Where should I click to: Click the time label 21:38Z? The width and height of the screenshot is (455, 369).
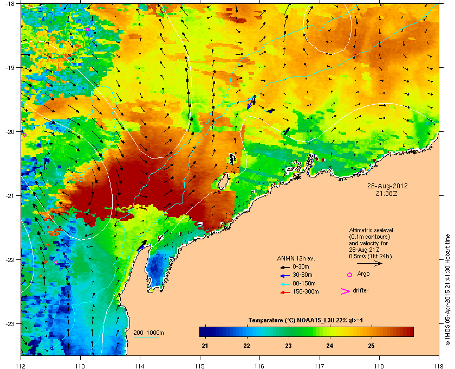[x=387, y=193]
